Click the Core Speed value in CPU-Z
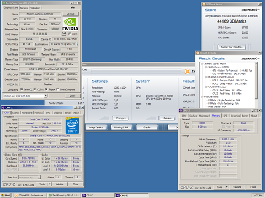Image resolution: width=265 pixels, height=198 pixels. (28, 158)
